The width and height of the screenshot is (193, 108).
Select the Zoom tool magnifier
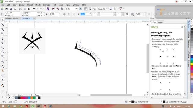pyautogui.click(x=2, y=33)
